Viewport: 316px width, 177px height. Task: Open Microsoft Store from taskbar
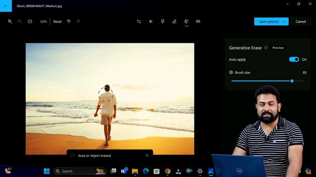tap(157, 171)
